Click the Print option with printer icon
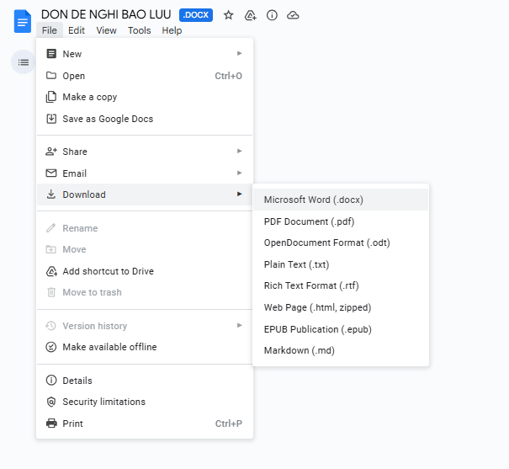Image resolution: width=509 pixels, height=469 pixels. (x=72, y=424)
